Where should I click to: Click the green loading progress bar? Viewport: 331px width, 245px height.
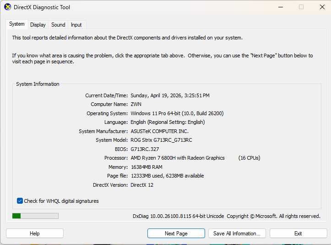point(35,216)
